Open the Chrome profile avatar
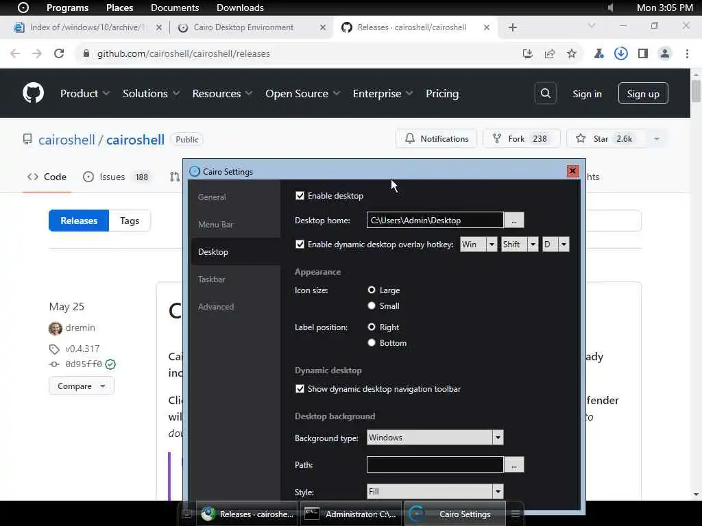This screenshot has height=526, width=702. (x=665, y=53)
